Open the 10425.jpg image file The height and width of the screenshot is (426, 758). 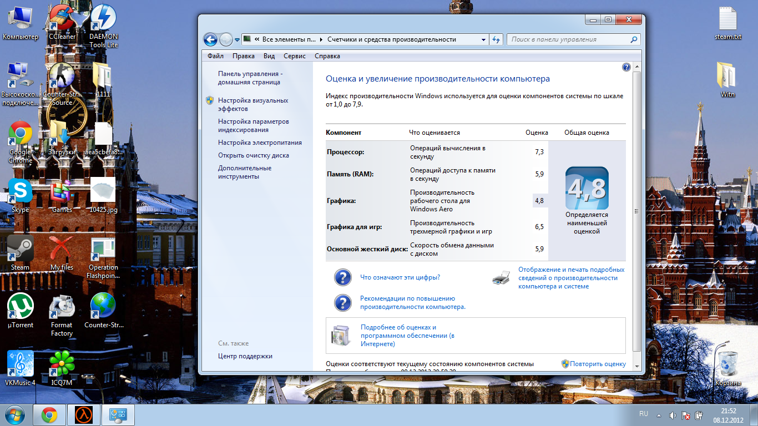tap(103, 195)
